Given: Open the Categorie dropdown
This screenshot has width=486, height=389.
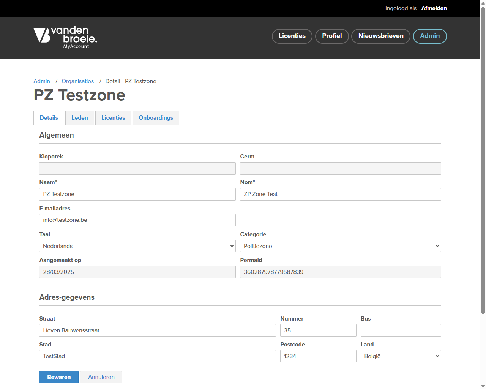Looking at the screenshot, I should pyautogui.click(x=341, y=246).
